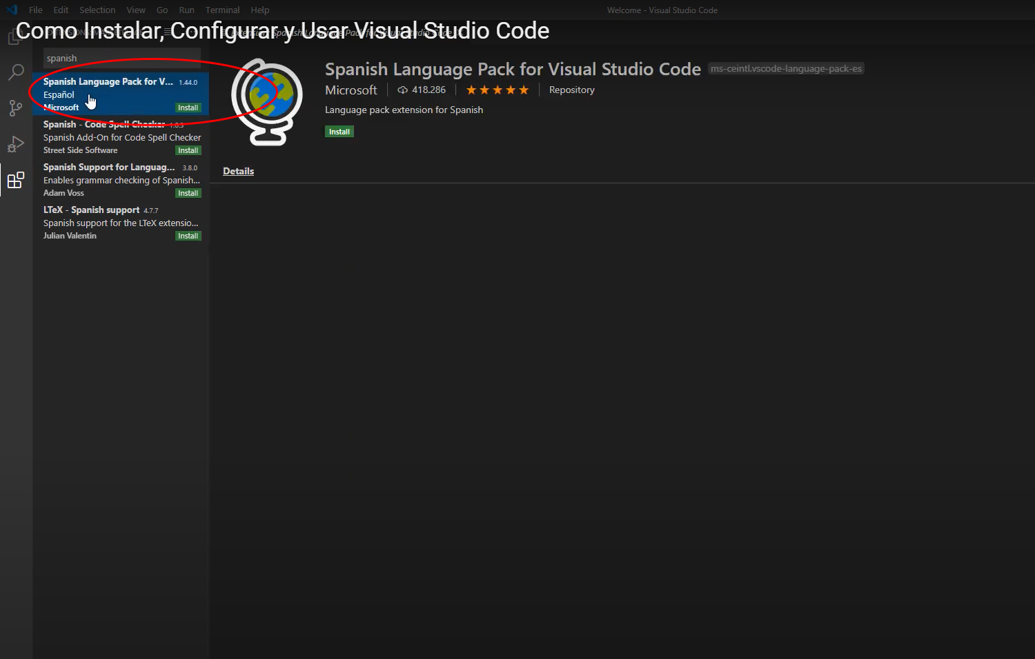Open the Run and Debug view
1035x659 pixels.
[16, 144]
